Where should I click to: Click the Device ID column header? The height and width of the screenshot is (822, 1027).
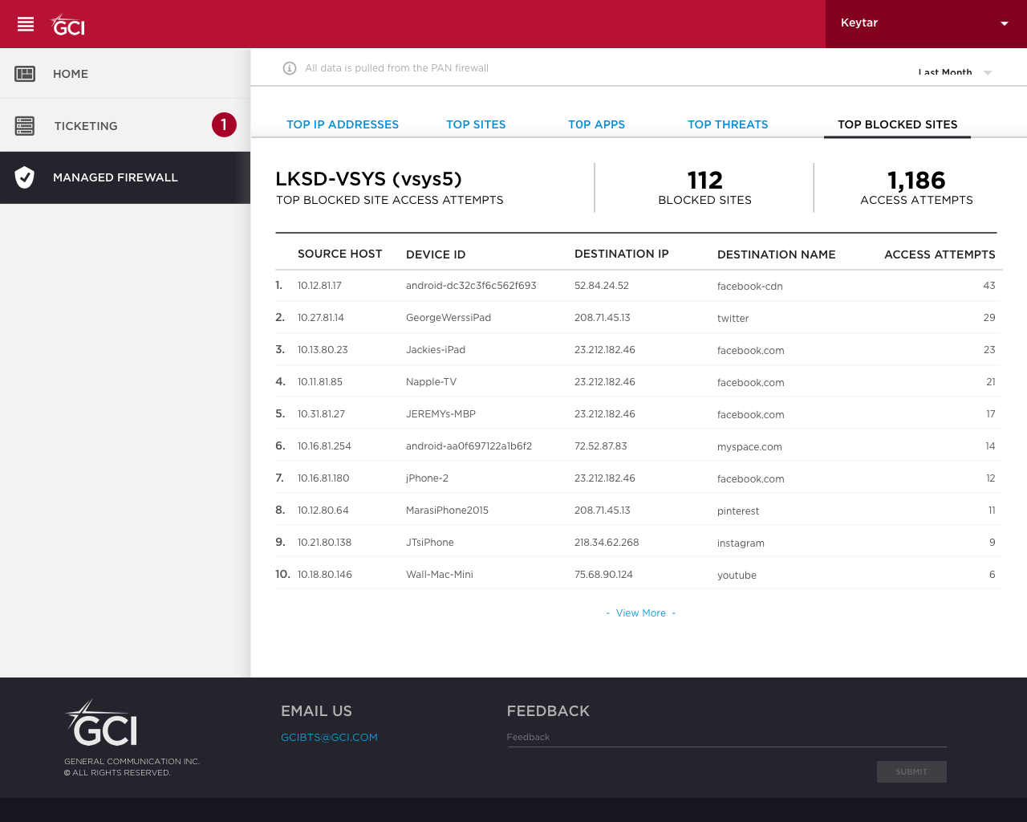[x=436, y=254]
